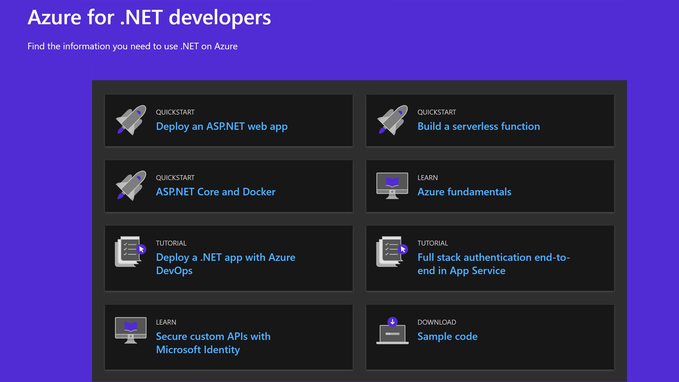Screen dimensions: 679x382
Task: Select the rocket icon on Deploy an ASP.NET web app card
Action: click(x=131, y=120)
